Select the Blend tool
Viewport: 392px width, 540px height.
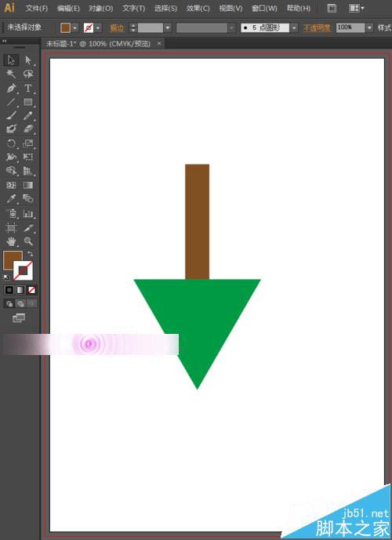(x=28, y=199)
